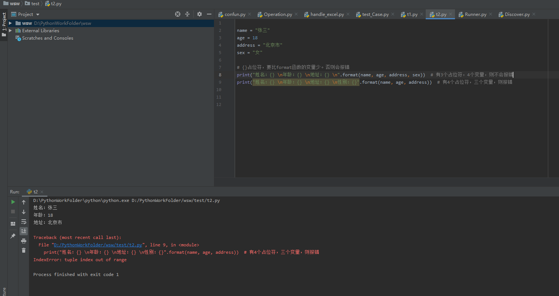
Task: Select wsw root folder row
Action: pos(111,23)
